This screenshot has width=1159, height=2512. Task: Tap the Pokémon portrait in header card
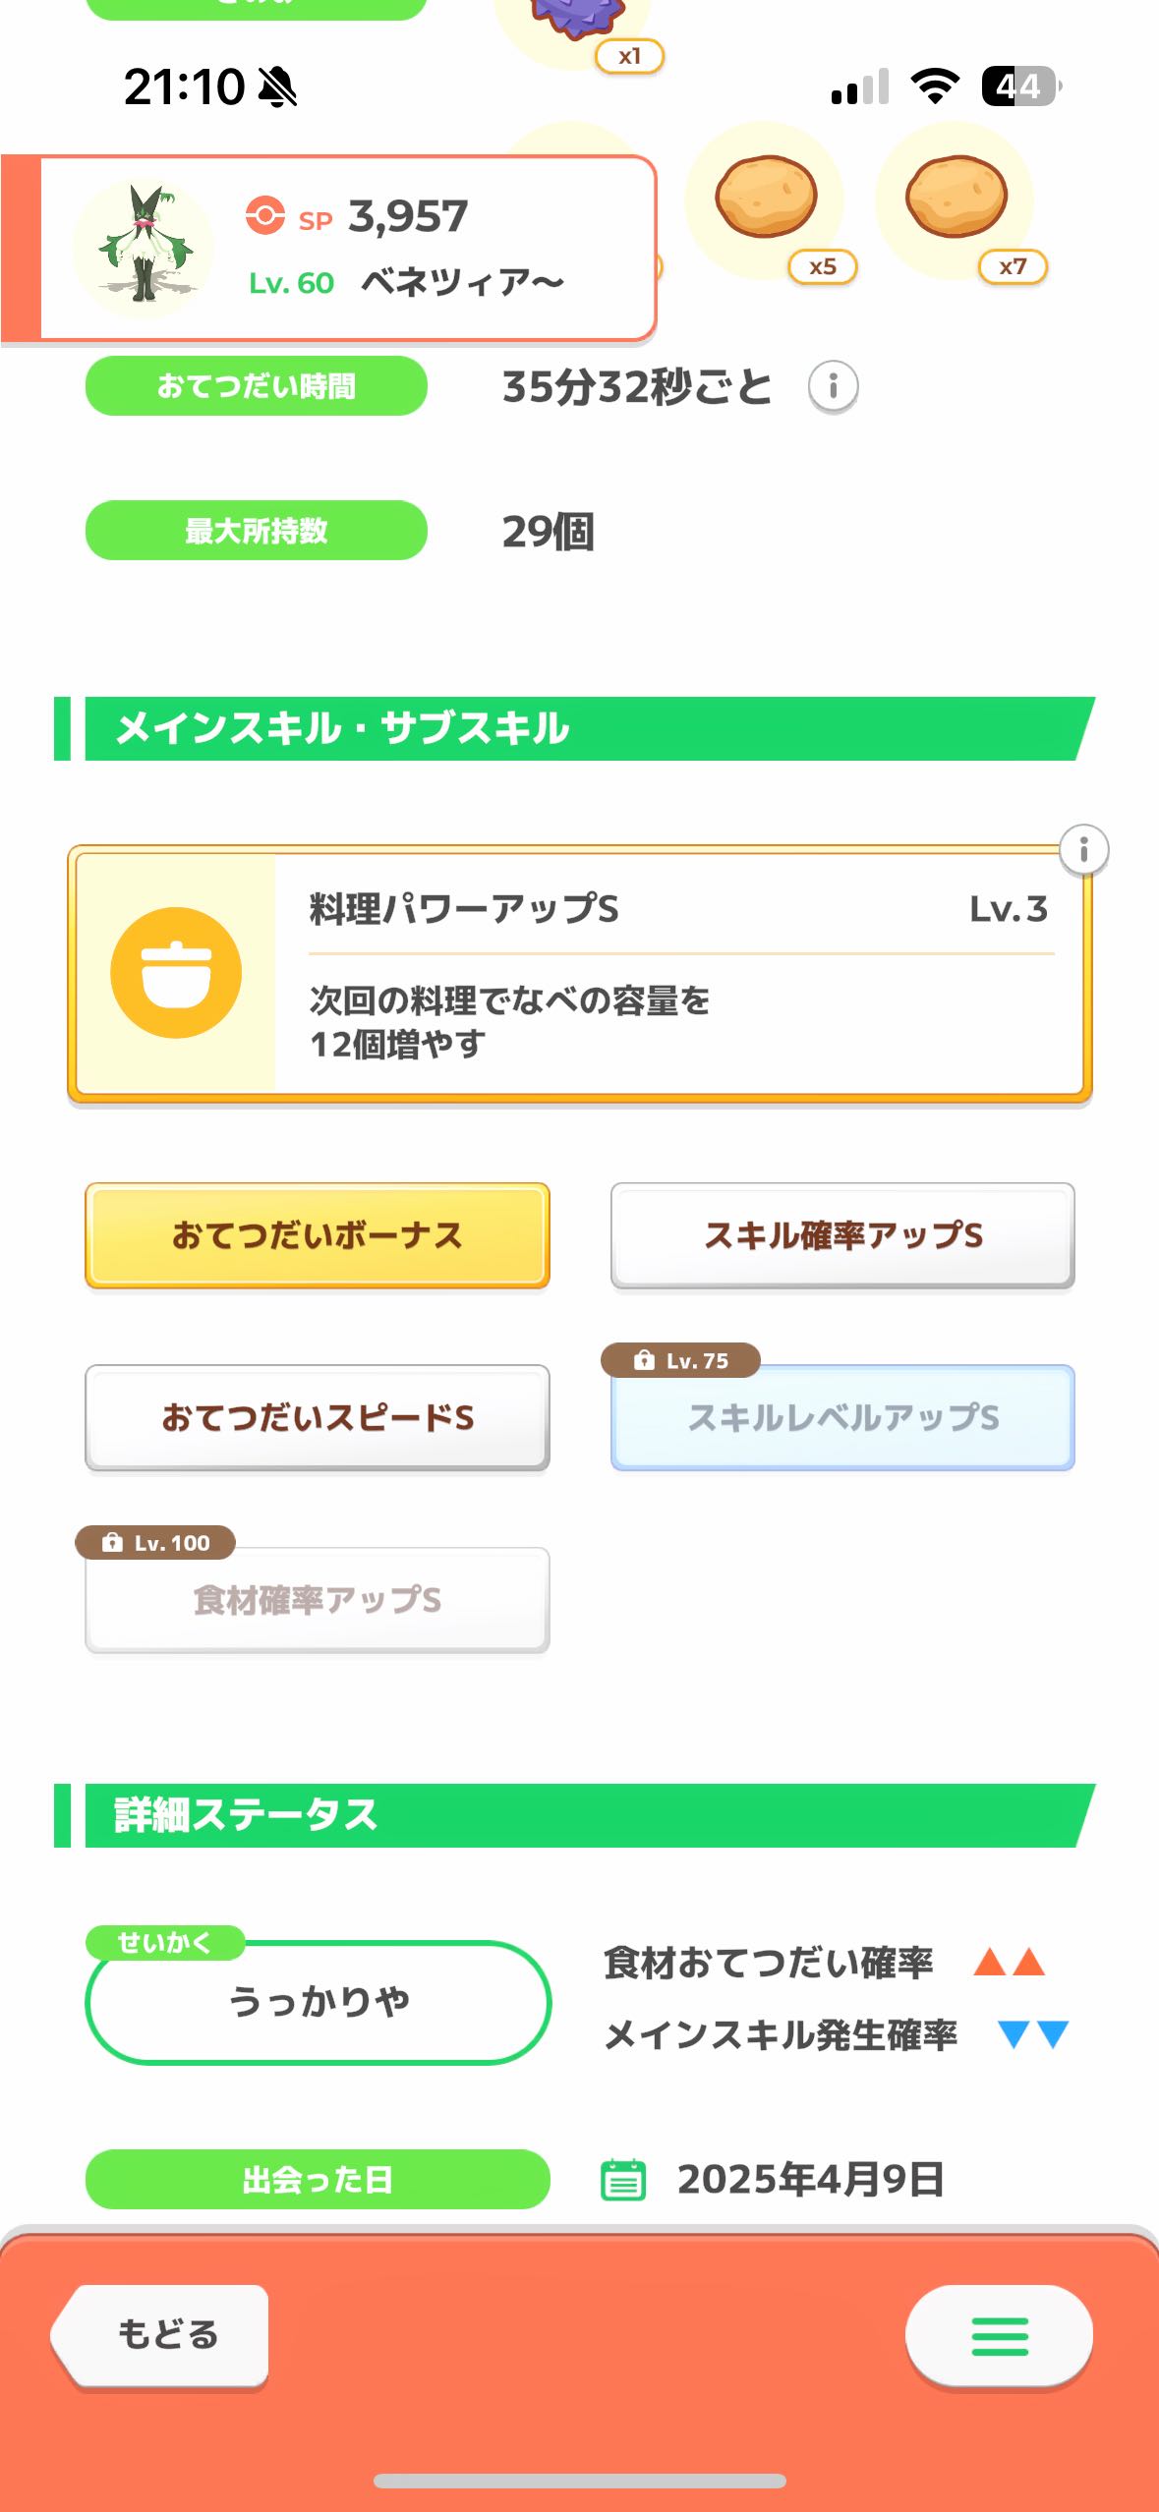[144, 248]
